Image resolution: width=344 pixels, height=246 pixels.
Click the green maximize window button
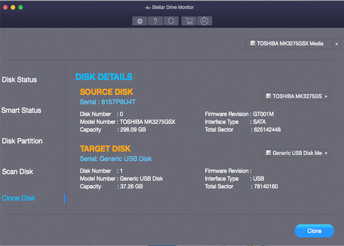20,8
